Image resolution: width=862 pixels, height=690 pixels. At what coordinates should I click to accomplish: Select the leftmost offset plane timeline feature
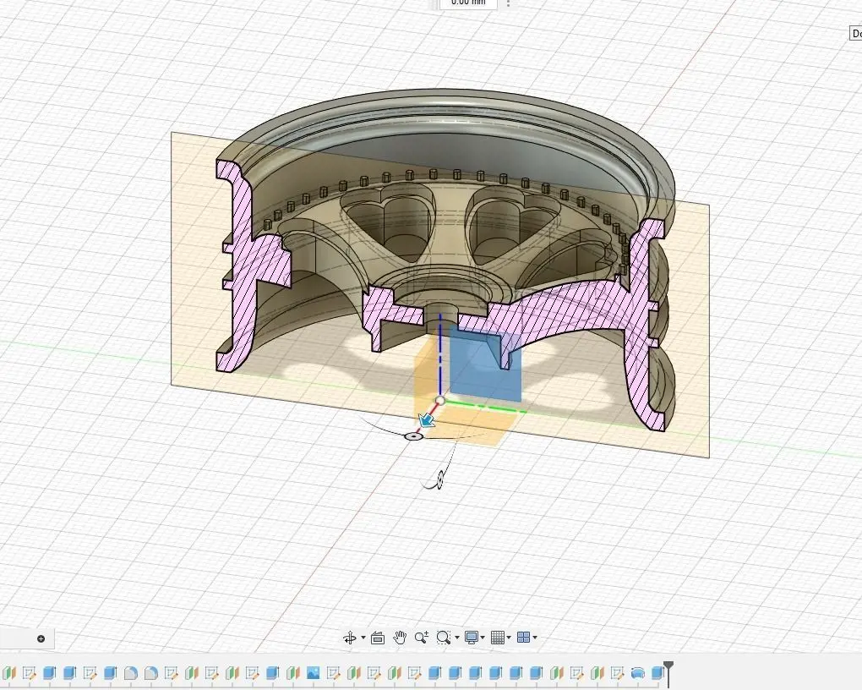click(x=8, y=672)
